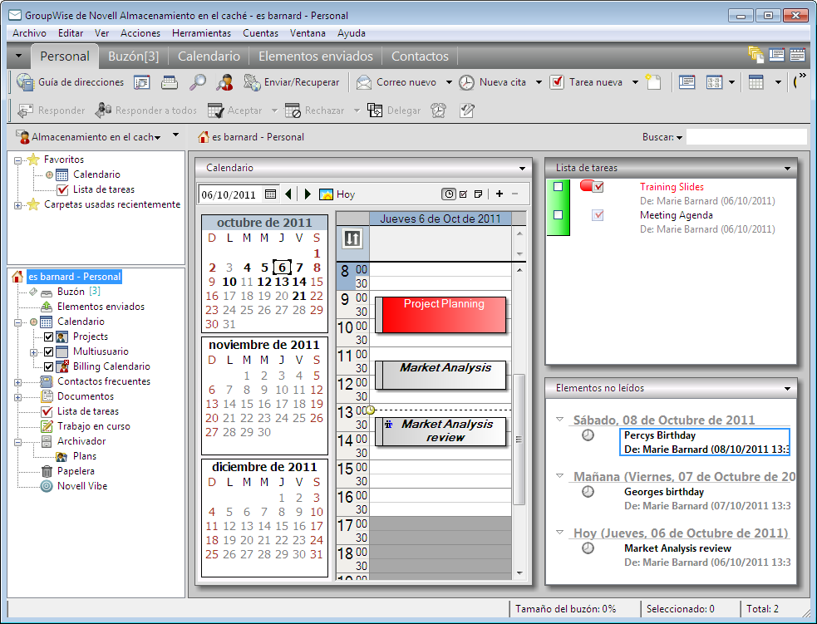Expand Carpetas usadas recientemente

click(x=17, y=205)
